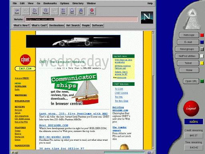Click the Open location toolbar icon
The image size is (205, 154).
pos(63,11)
